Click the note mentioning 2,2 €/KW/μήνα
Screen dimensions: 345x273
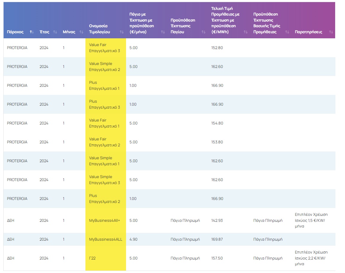(x=311, y=258)
